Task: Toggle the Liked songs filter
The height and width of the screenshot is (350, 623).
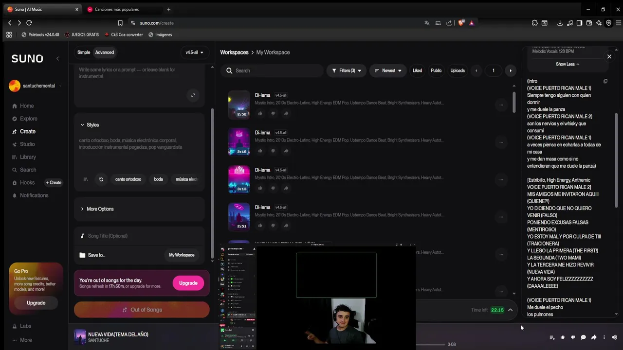Action: [417, 70]
